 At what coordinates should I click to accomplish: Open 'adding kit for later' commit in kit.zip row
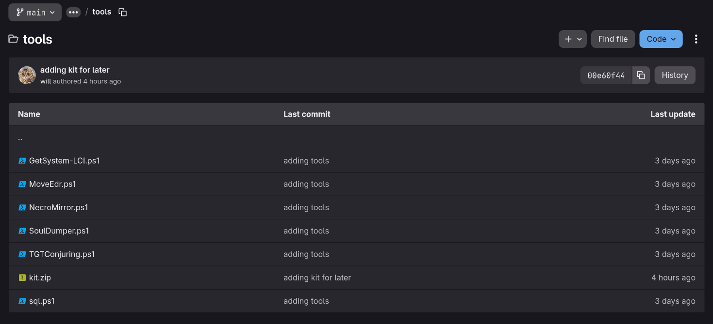317,278
